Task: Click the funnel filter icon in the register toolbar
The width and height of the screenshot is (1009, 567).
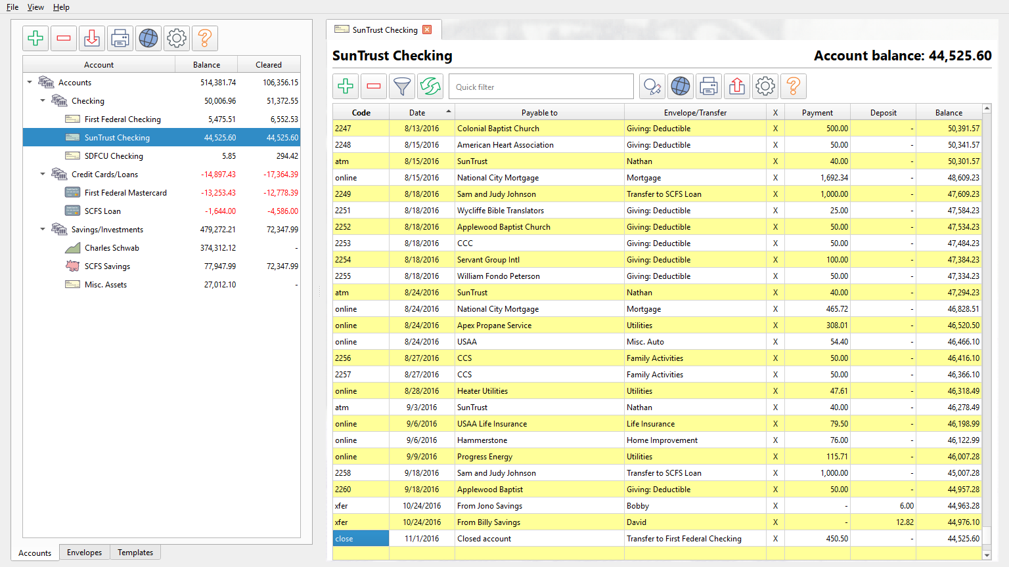Action: (402, 86)
